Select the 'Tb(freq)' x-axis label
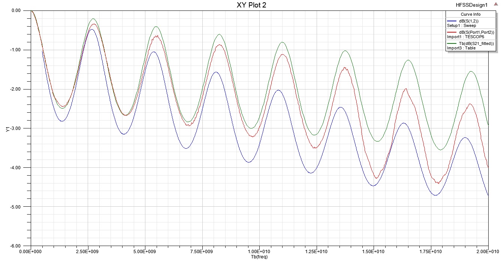Screen dimensions: 504x261 pyautogui.click(x=259, y=257)
